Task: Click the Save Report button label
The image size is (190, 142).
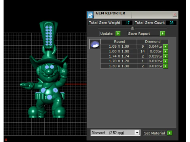Action: 139,34
